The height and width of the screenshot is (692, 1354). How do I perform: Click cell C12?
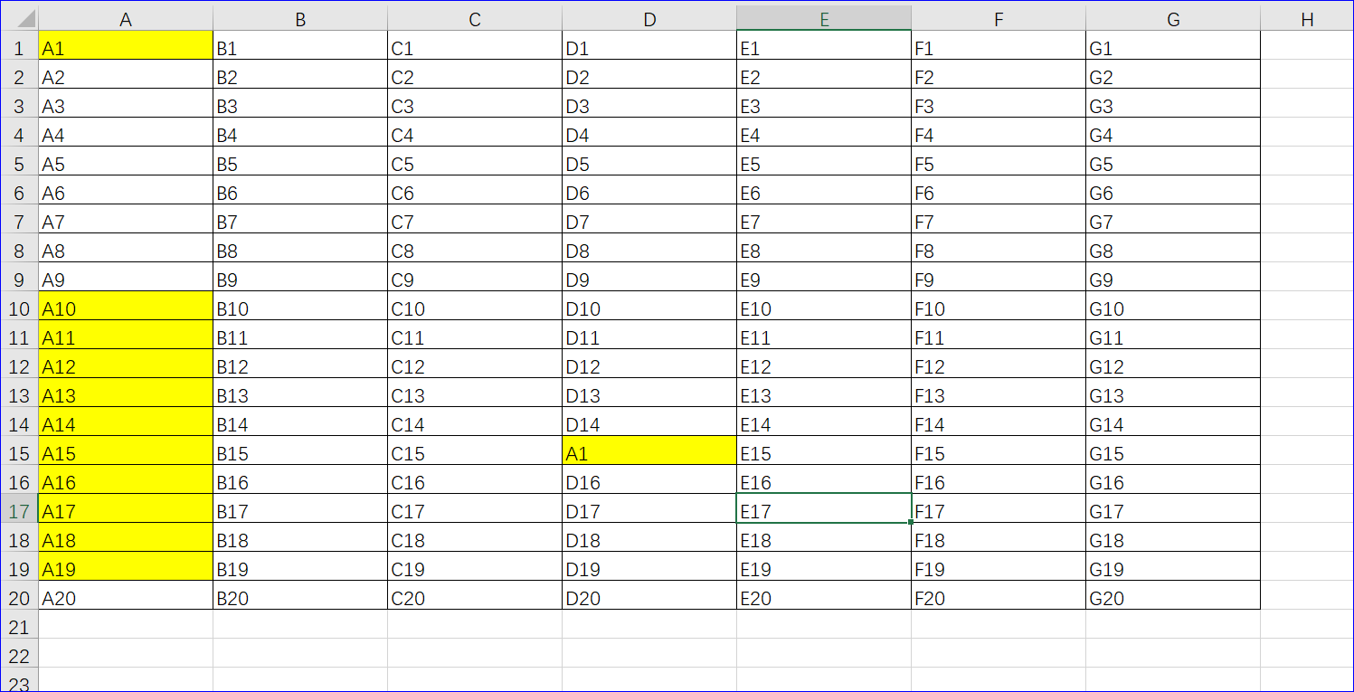click(x=475, y=364)
